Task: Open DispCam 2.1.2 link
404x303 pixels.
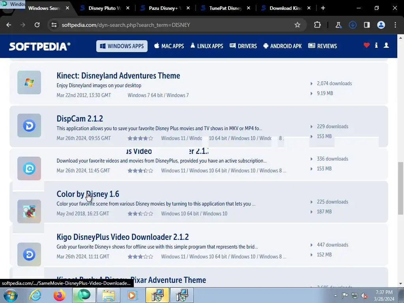Action: point(80,119)
